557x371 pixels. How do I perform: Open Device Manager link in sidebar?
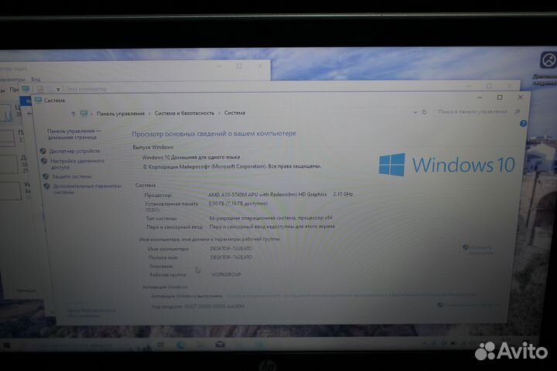click(73, 151)
